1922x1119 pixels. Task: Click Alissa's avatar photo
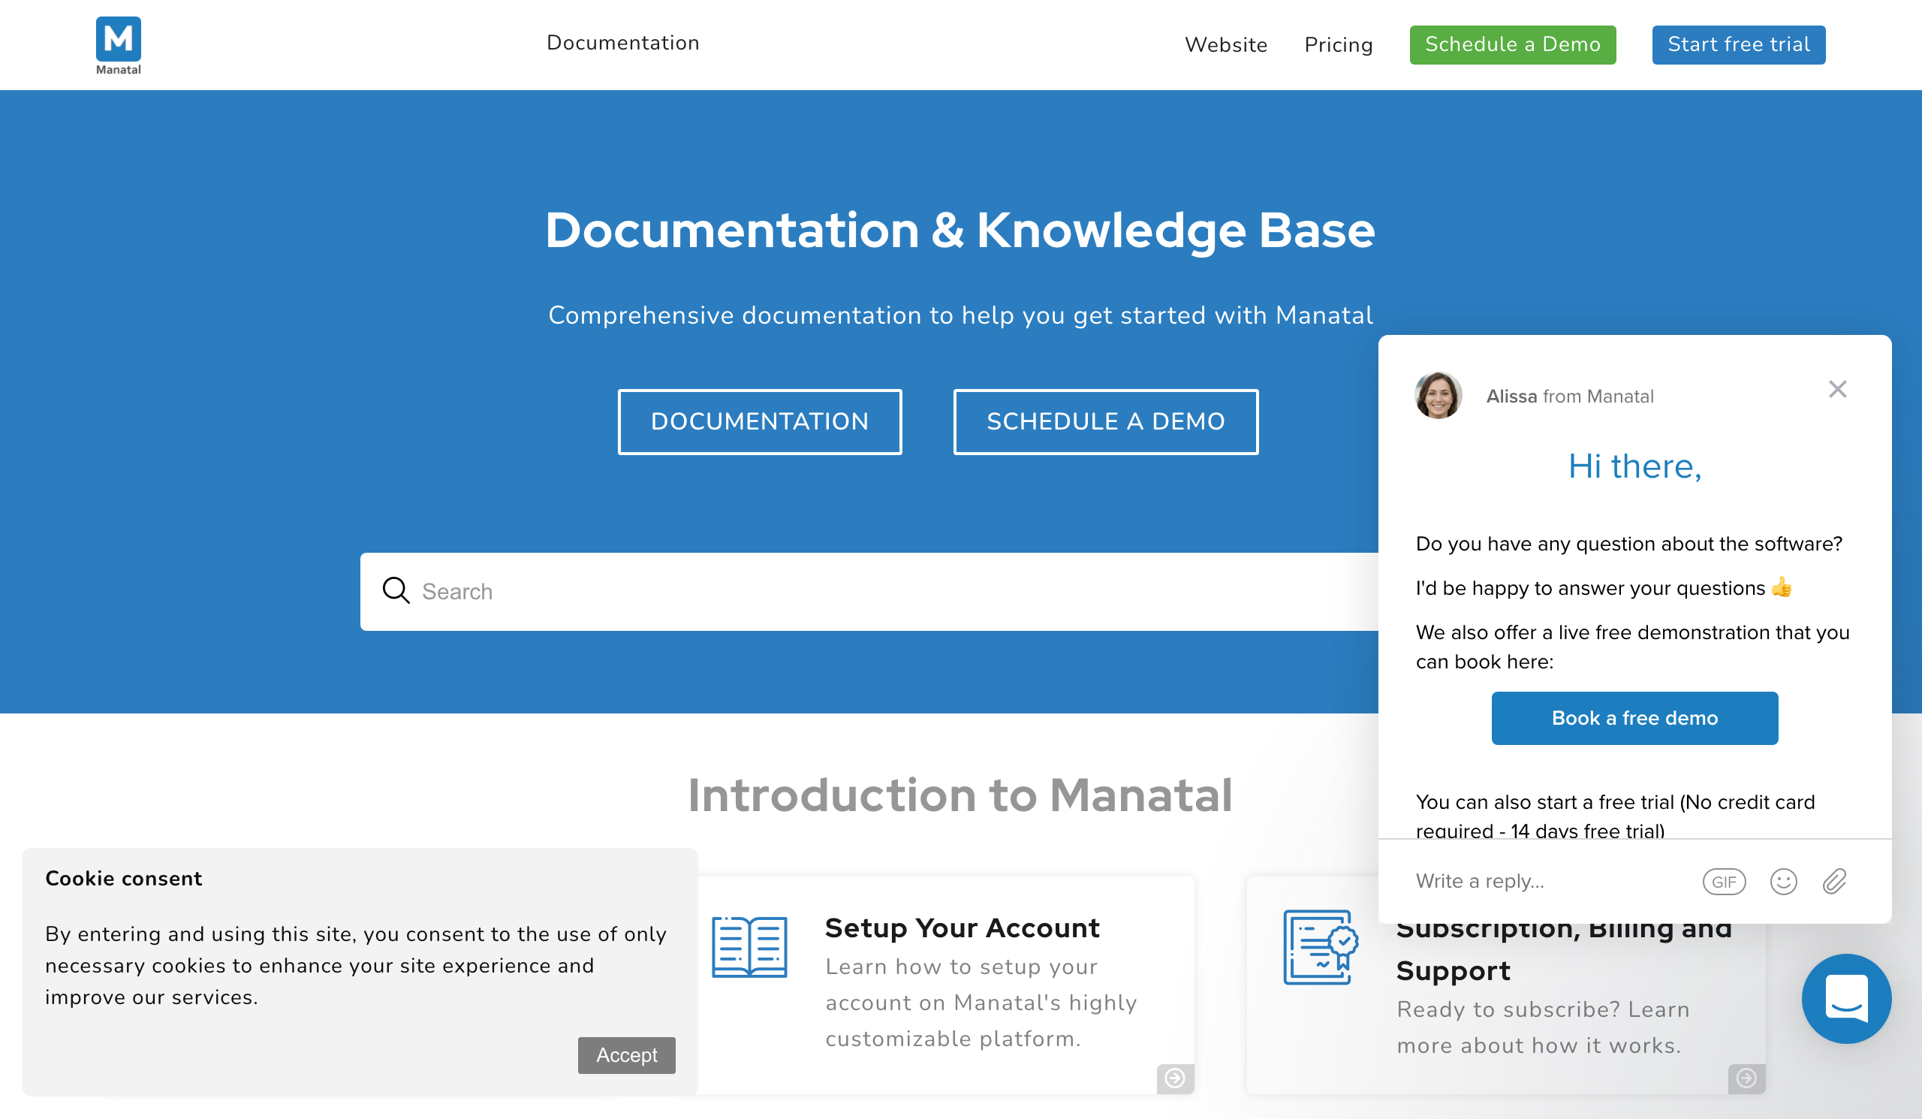click(x=1438, y=395)
